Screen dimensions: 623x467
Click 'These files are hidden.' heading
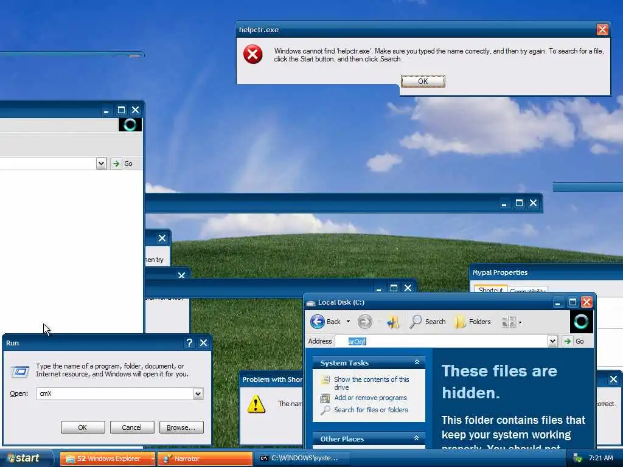click(x=499, y=382)
